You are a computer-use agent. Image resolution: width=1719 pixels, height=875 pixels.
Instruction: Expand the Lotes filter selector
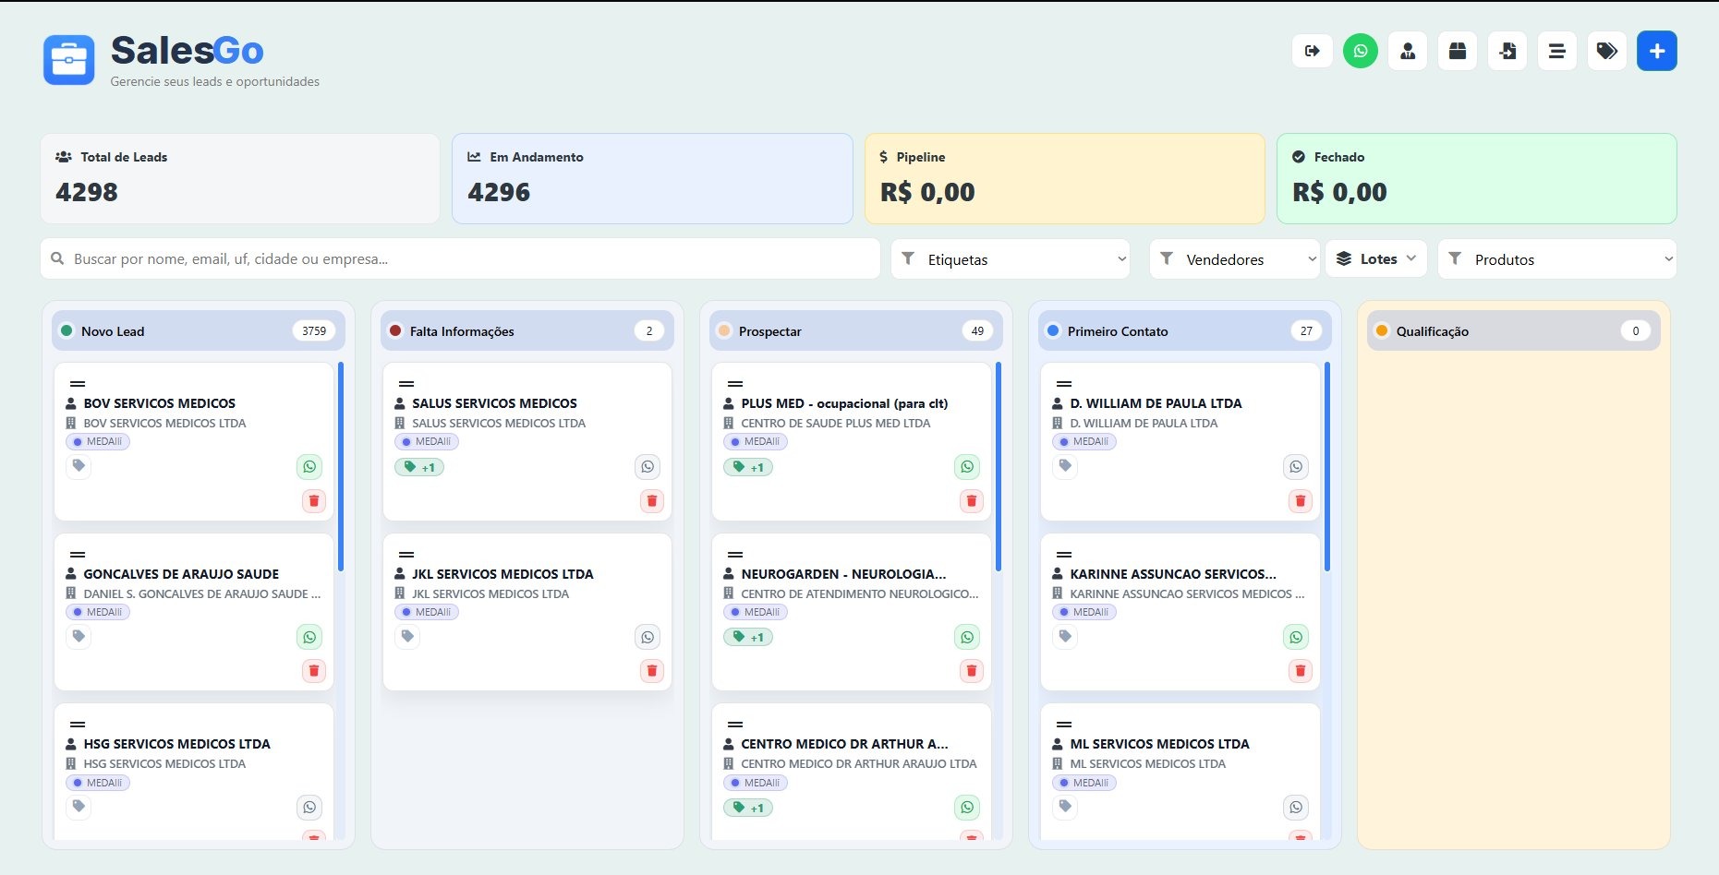1376,258
